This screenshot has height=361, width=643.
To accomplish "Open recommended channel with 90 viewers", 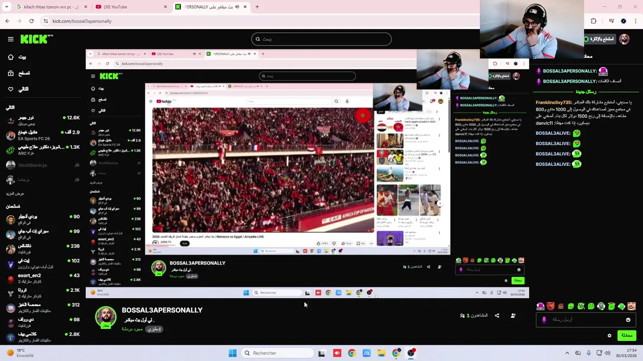I will point(43,219).
